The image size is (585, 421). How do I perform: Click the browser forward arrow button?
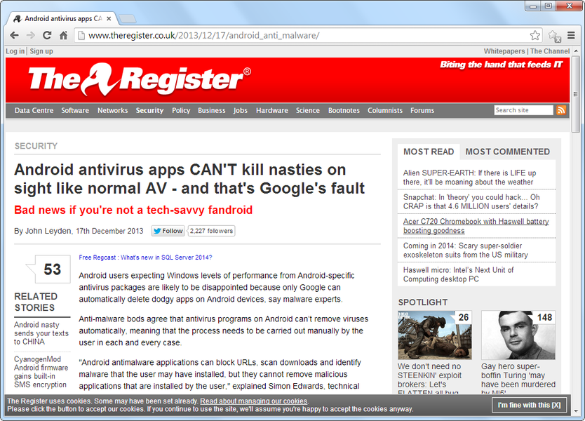tap(31, 35)
